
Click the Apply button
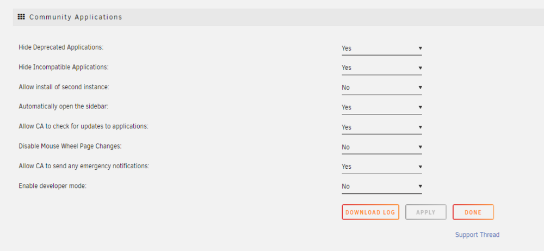(x=426, y=212)
